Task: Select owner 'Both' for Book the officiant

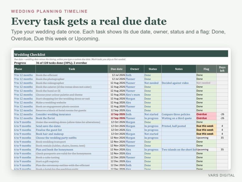Action: click(x=135, y=75)
